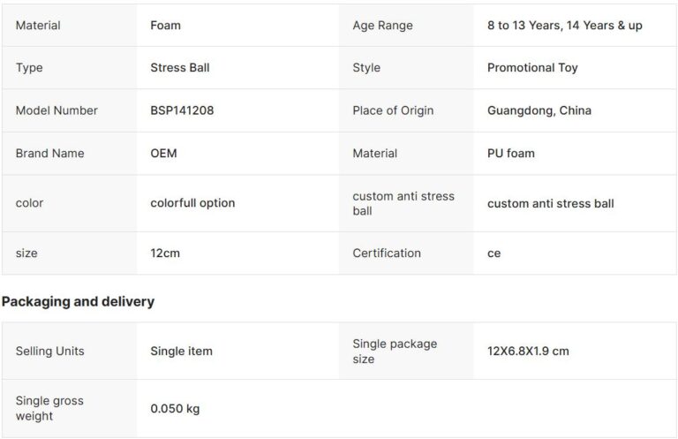
Task: Click the "Guangdong, China" origin value
Action: (539, 110)
